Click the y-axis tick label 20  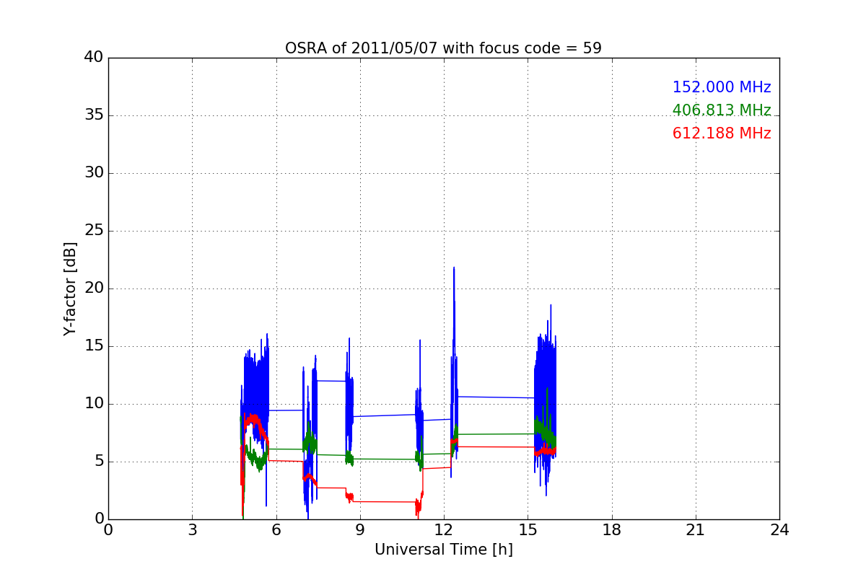[94, 288]
